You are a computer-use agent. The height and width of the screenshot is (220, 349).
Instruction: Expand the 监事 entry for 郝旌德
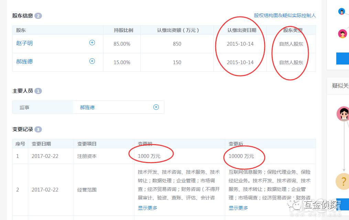[x=156, y=107]
